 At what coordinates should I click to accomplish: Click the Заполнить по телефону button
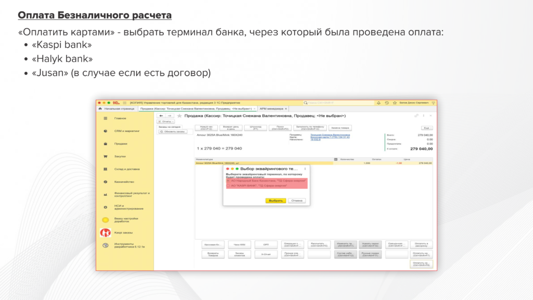[310, 128]
